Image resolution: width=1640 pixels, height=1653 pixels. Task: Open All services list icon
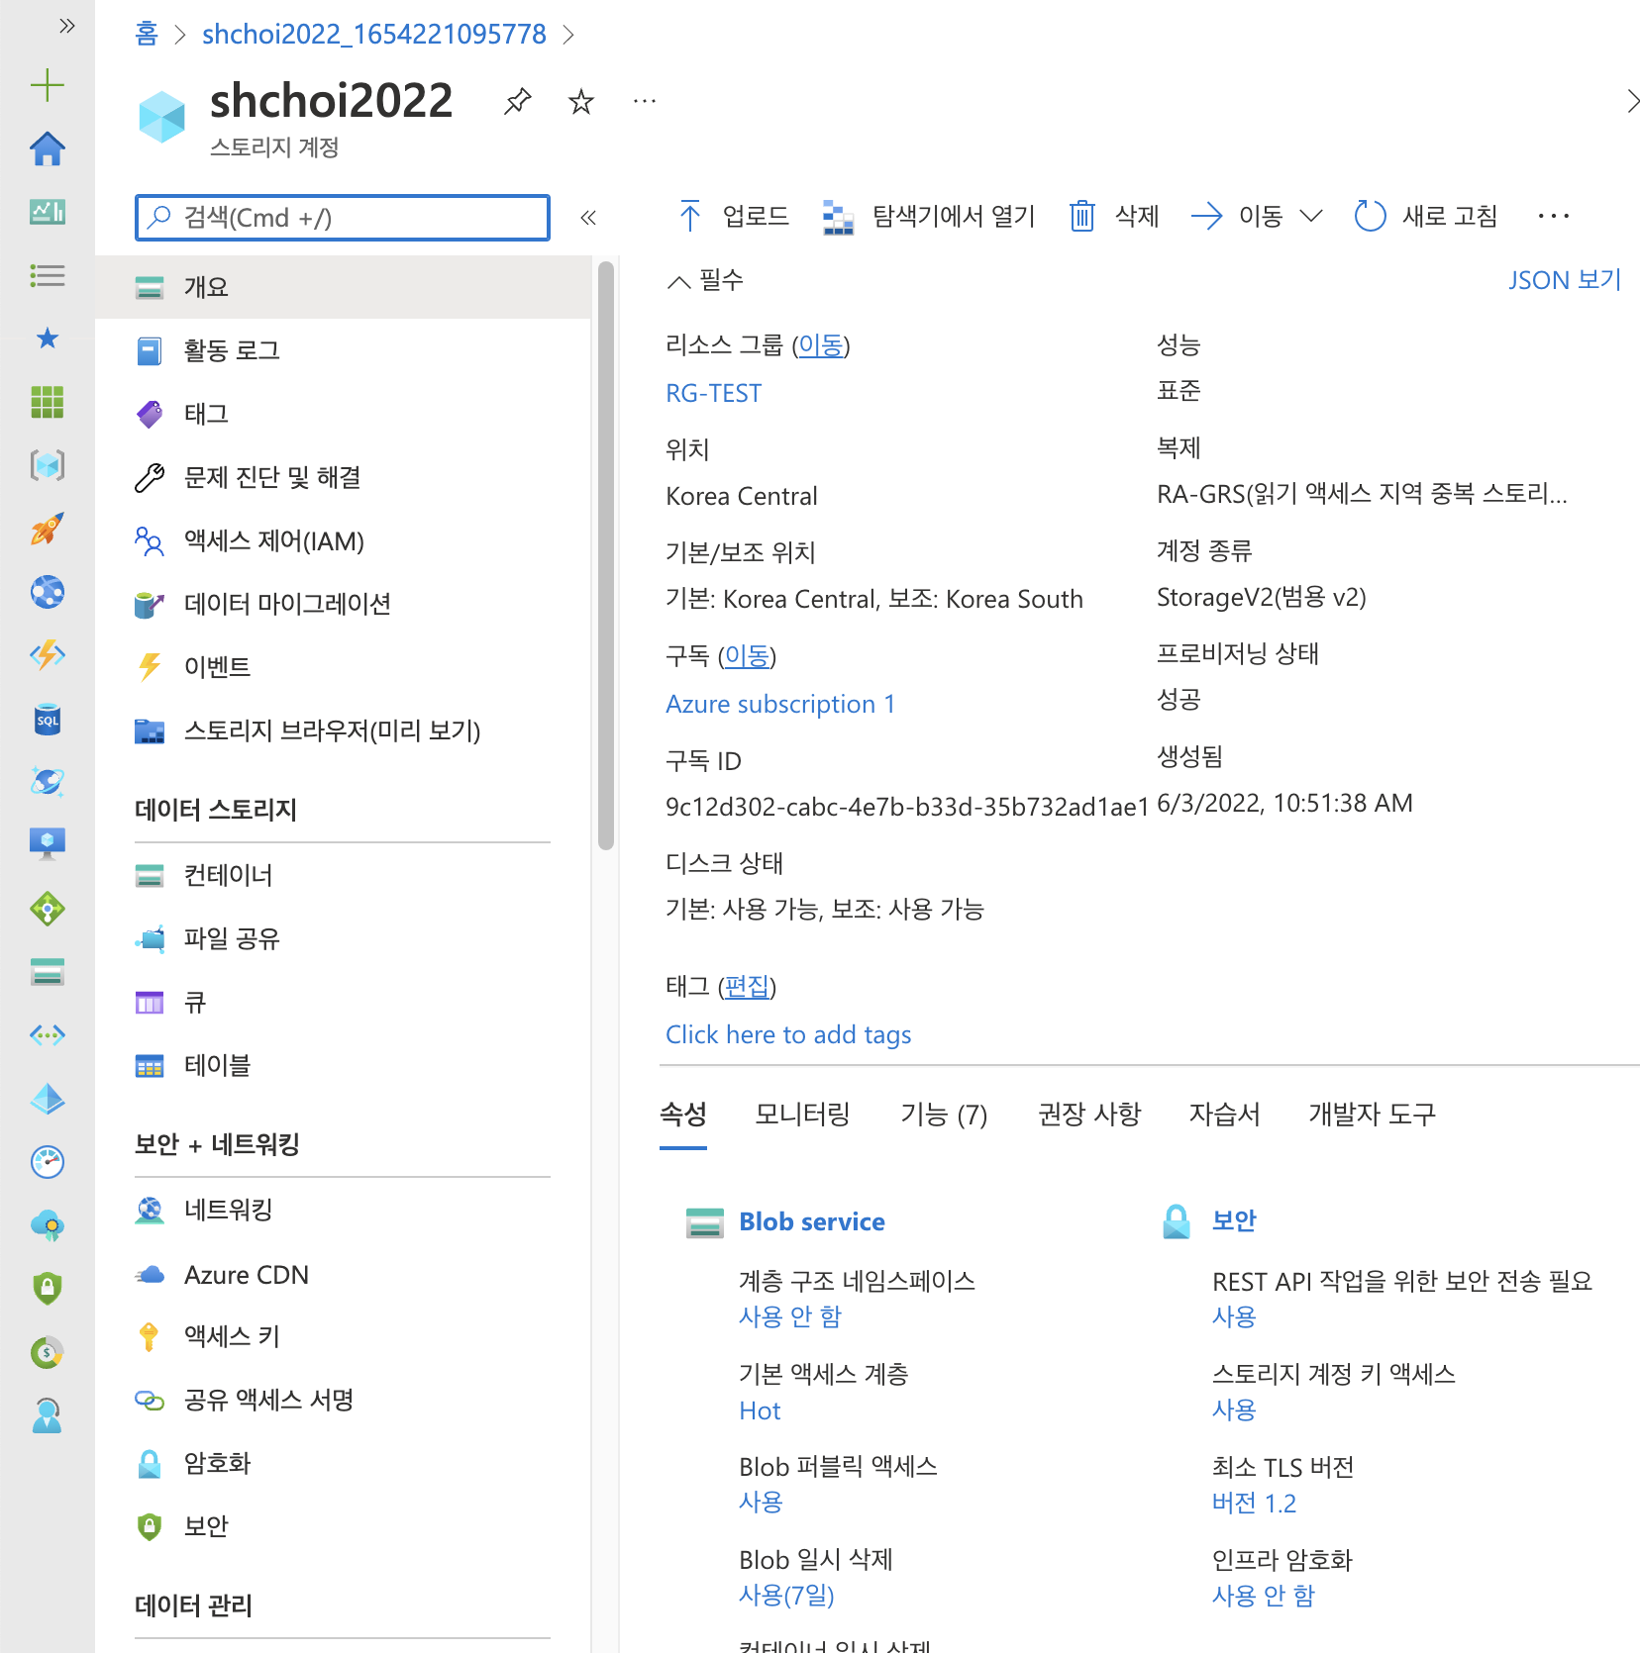click(x=48, y=275)
